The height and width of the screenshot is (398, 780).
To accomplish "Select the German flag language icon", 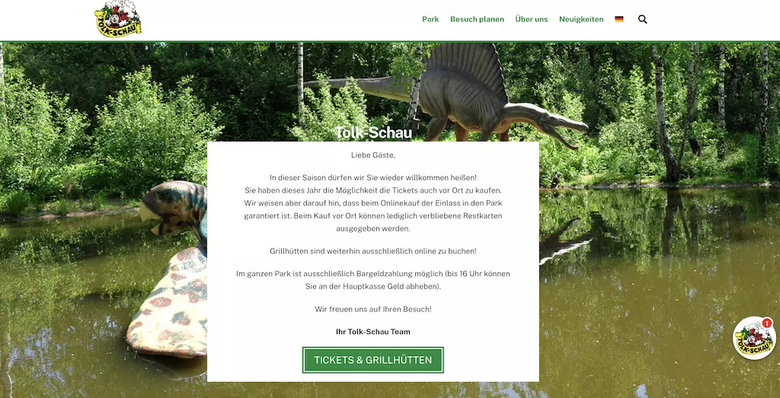I will [x=619, y=19].
